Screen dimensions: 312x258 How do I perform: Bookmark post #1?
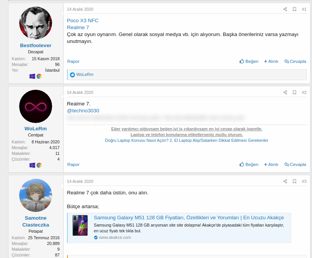[294, 9]
